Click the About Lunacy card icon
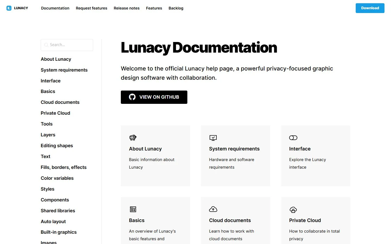 coord(133,138)
